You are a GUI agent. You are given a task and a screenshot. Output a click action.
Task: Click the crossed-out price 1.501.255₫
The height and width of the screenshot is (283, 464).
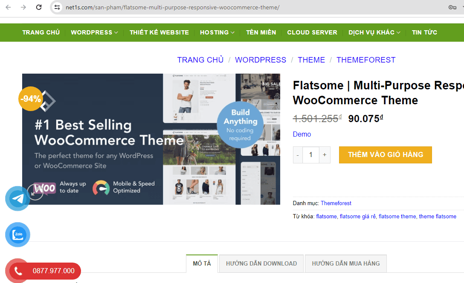click(317, 119)
